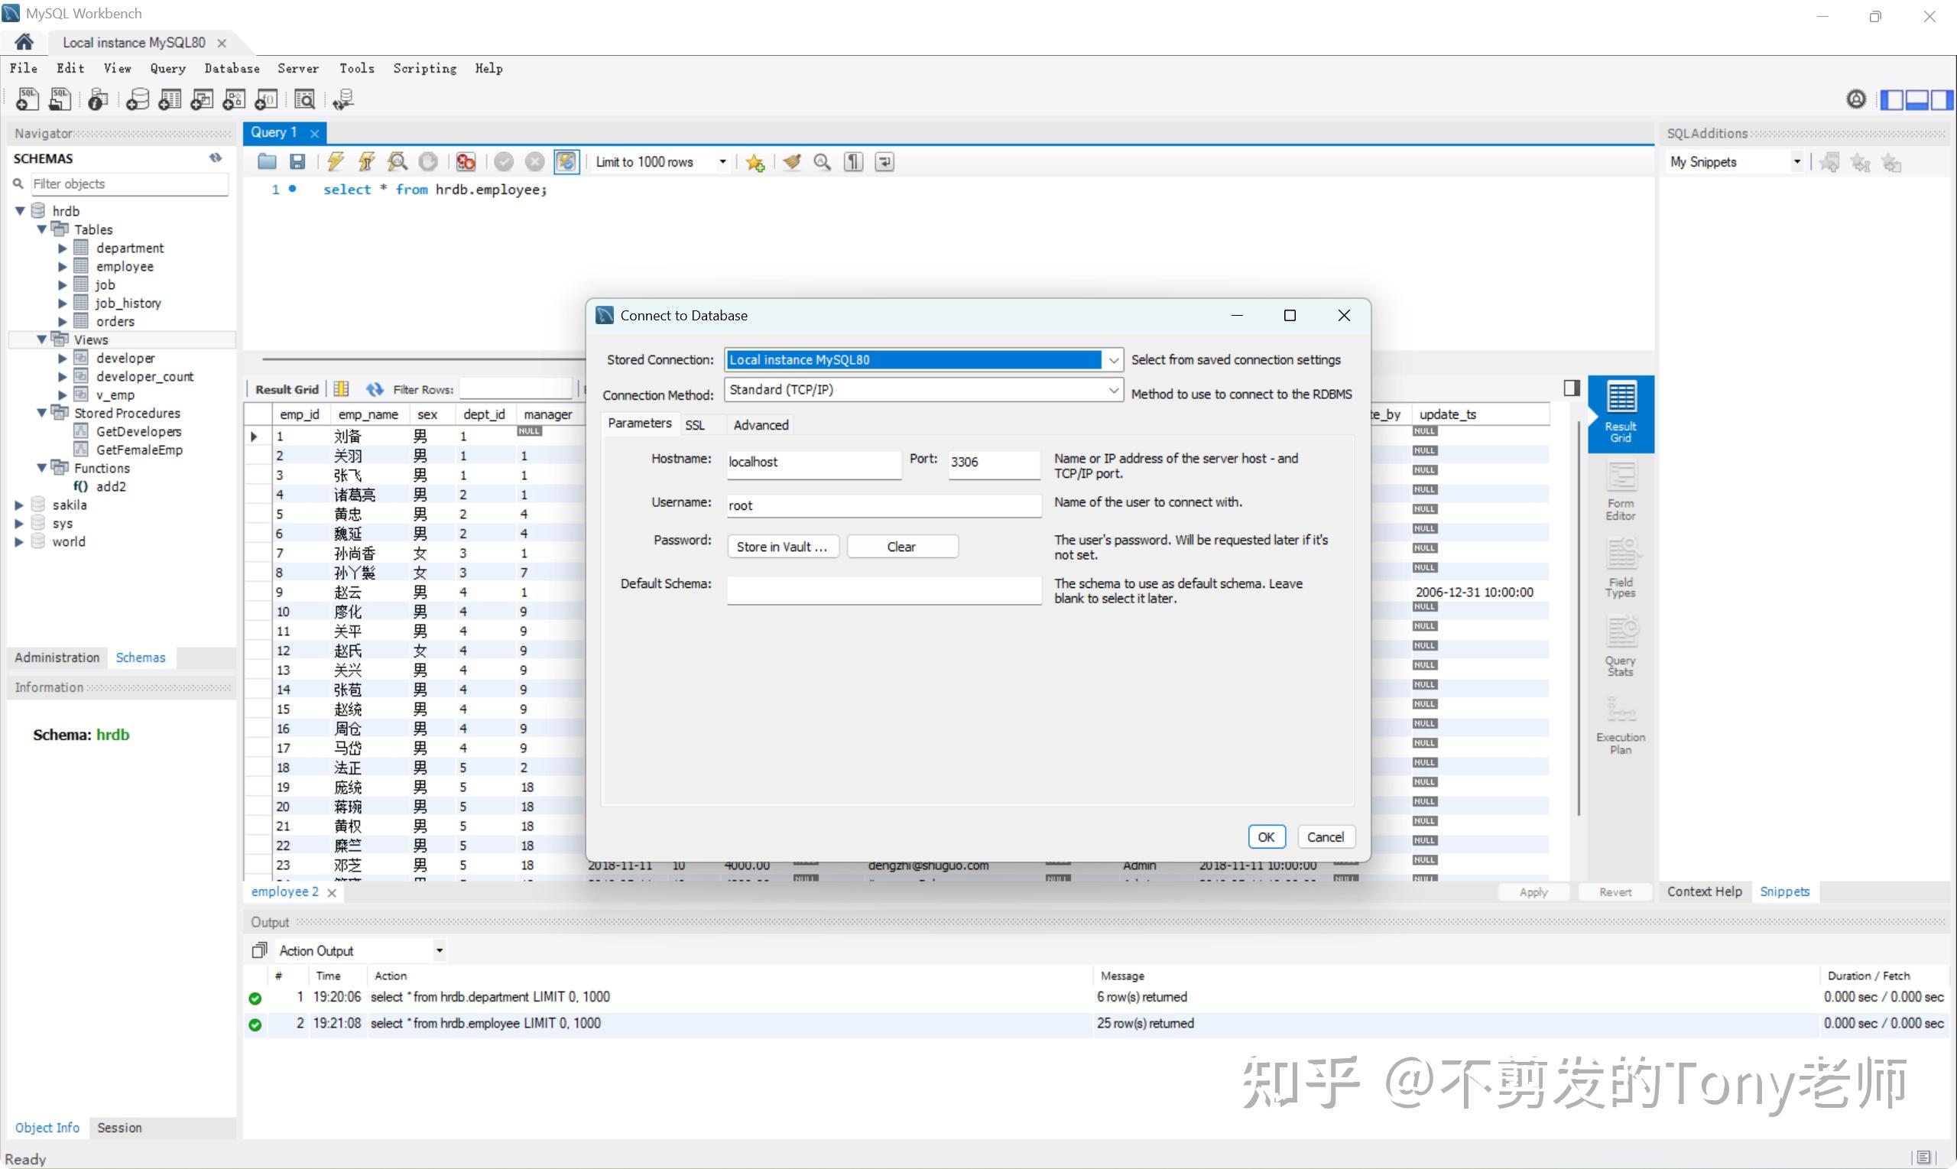Toggle the left sidebar panel visibility

pos(1891,100)
